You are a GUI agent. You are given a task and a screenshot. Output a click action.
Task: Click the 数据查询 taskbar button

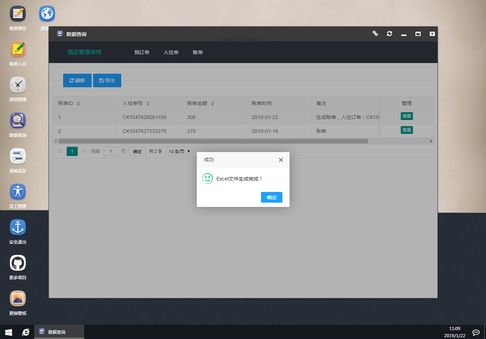(x=59, y=332)
